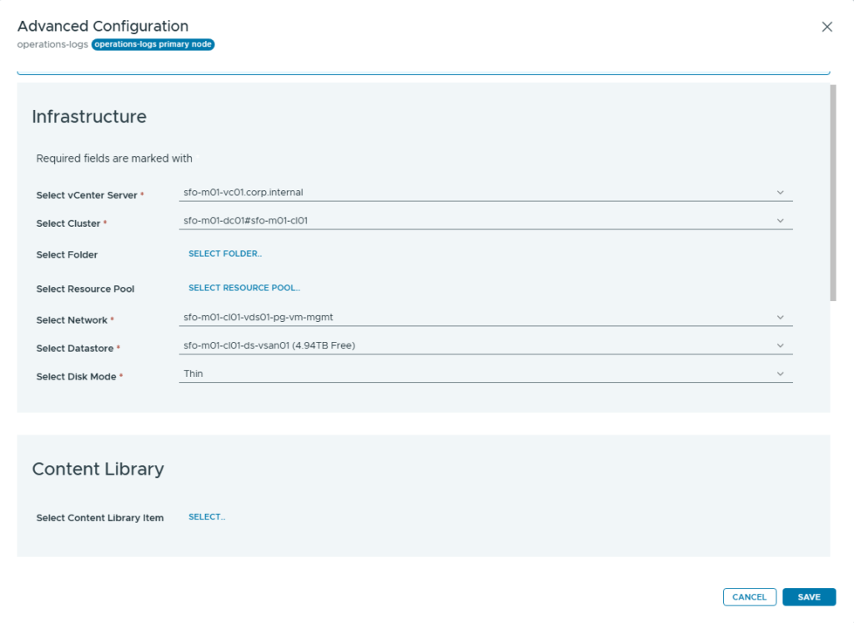Expand the Select Network chevron arrow
Image resolution: width=854 pixels, height=623 pixels.
click(x=781, y=318)
